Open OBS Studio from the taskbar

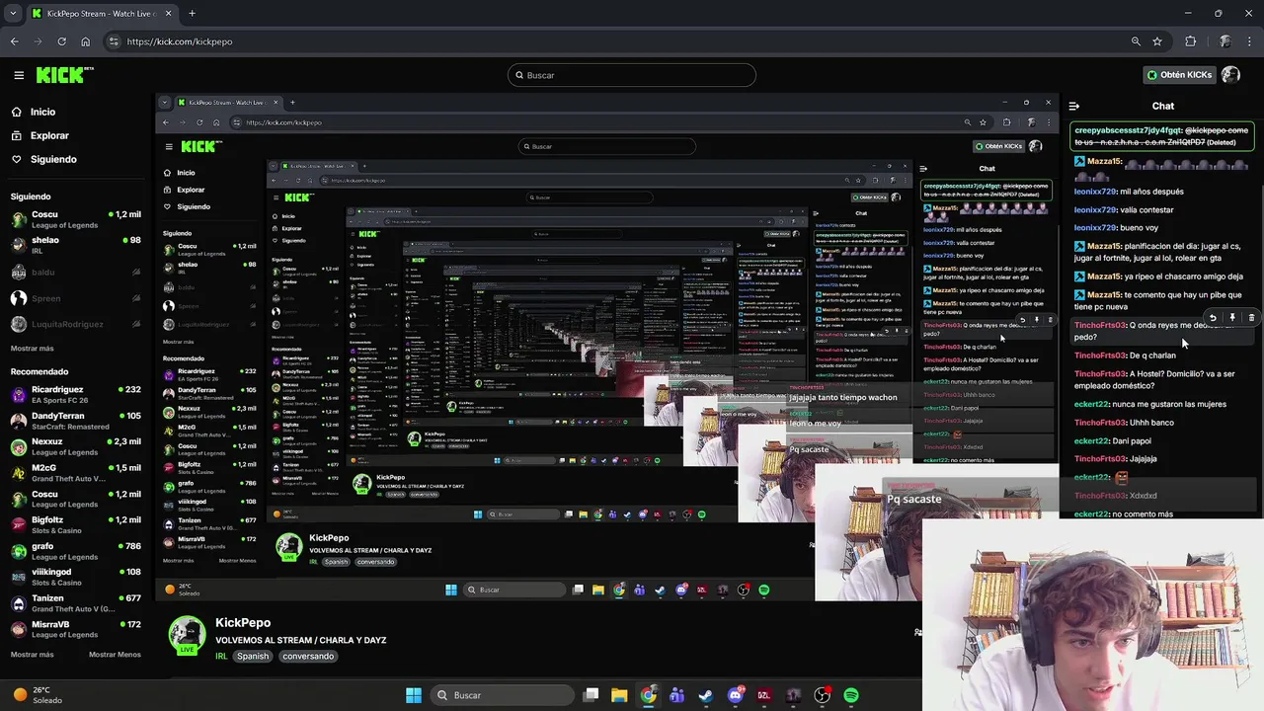tap(822, 695)
